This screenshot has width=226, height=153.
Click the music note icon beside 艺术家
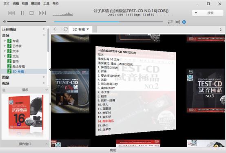(x=9, y=46)
